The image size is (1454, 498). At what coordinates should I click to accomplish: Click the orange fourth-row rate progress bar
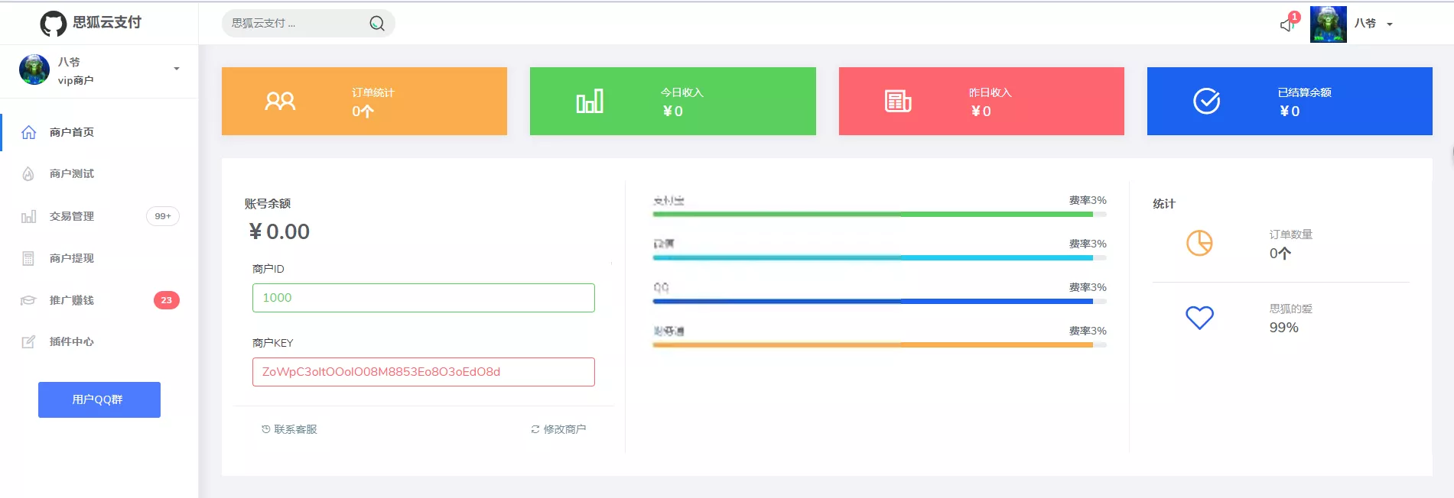tap(880, 345)
